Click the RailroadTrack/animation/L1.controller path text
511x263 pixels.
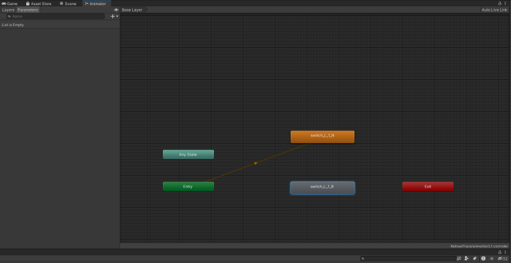pyautogui.click(x=479, y=246)
